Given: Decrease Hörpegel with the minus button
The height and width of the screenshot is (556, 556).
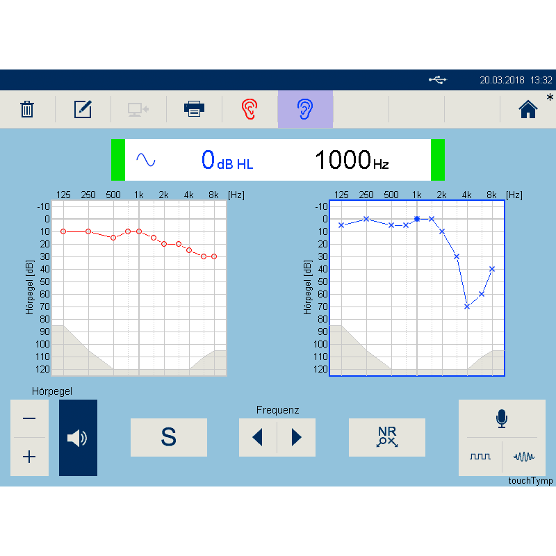Looking at the screenshot, I should coord(29,418).
